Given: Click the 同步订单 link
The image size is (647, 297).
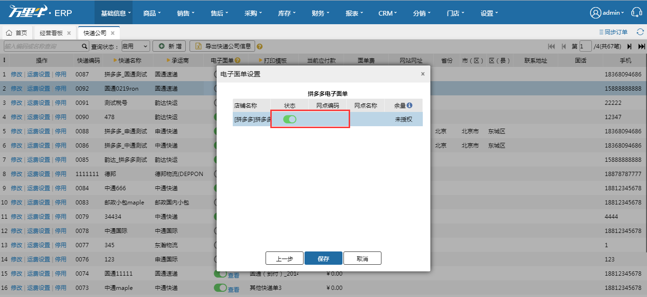Looking at the screenshot, I should point(614,32).
